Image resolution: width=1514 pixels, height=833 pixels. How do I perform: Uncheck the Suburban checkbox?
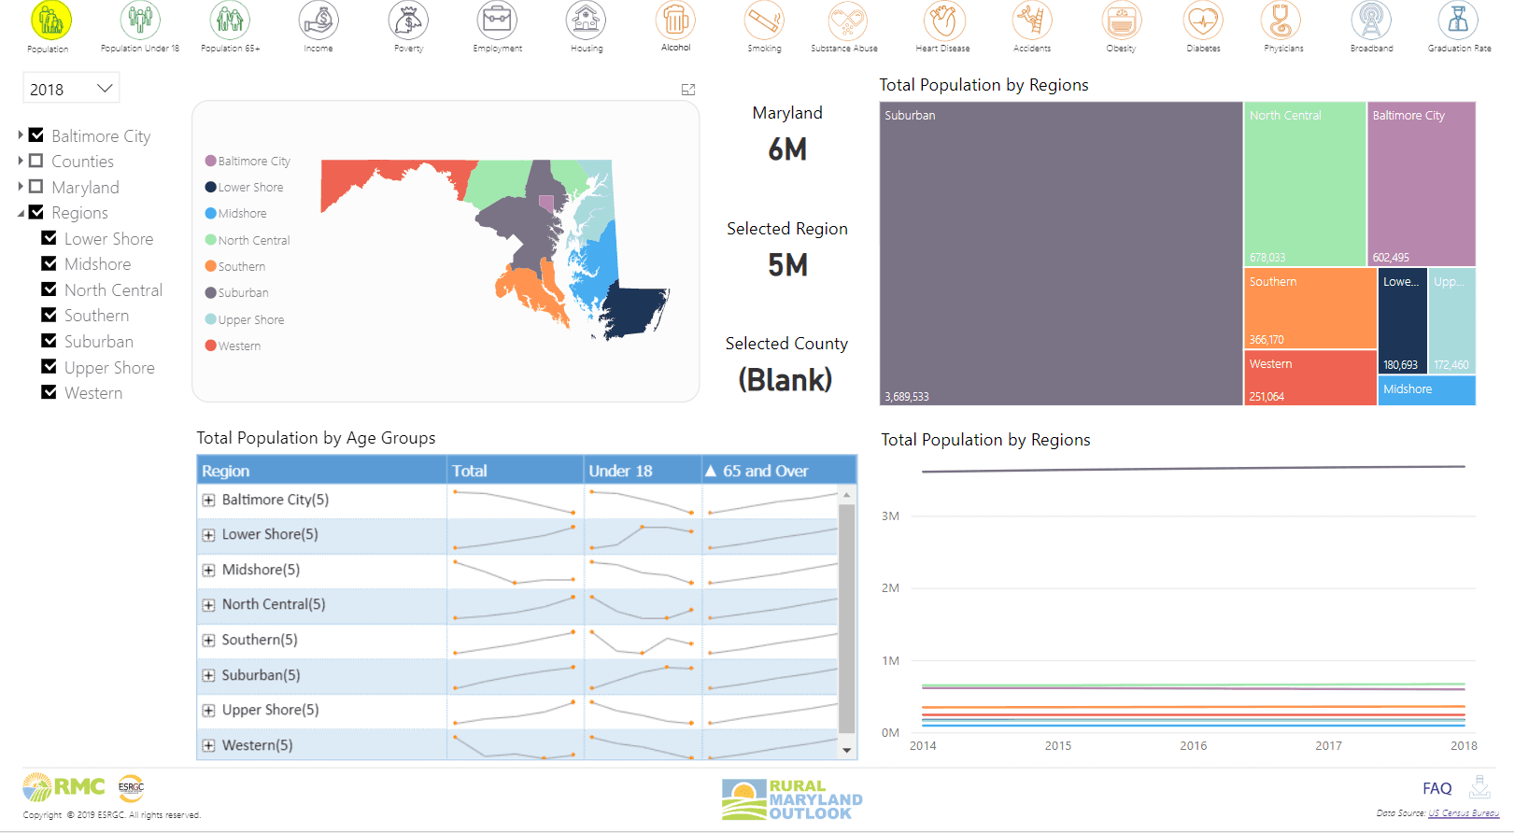tap(49, 341)
